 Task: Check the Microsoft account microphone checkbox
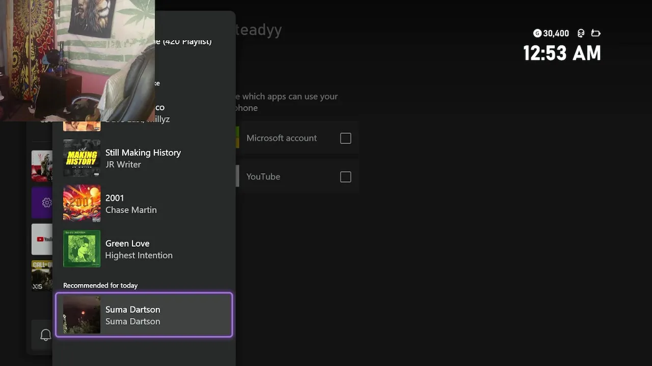(x=345, y=138)
